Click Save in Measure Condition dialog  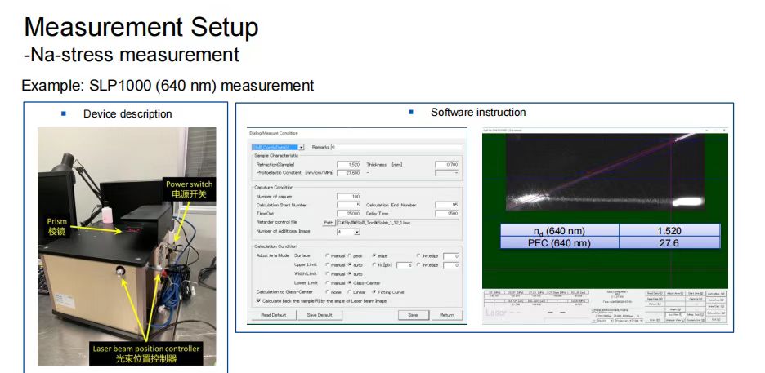pyautogui.click(x=413, y=314)
